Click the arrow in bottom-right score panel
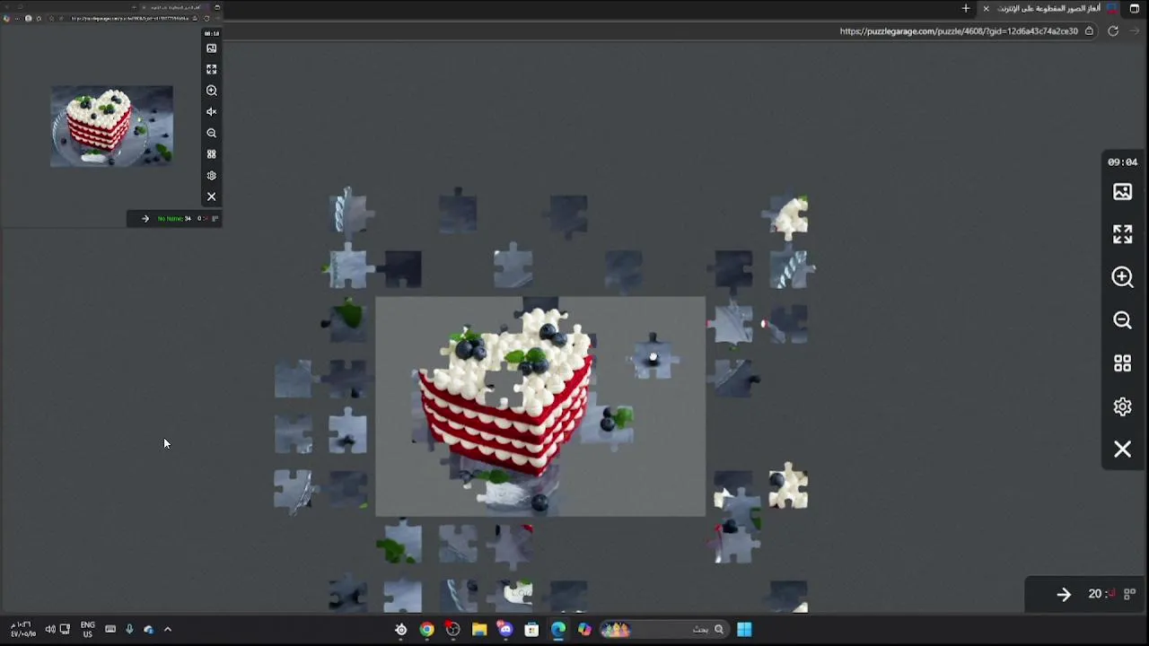Viewport: 1149px width, 646px height. tap(1064, 594)
